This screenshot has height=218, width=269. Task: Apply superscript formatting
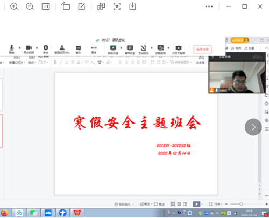(x=87, y=62)
